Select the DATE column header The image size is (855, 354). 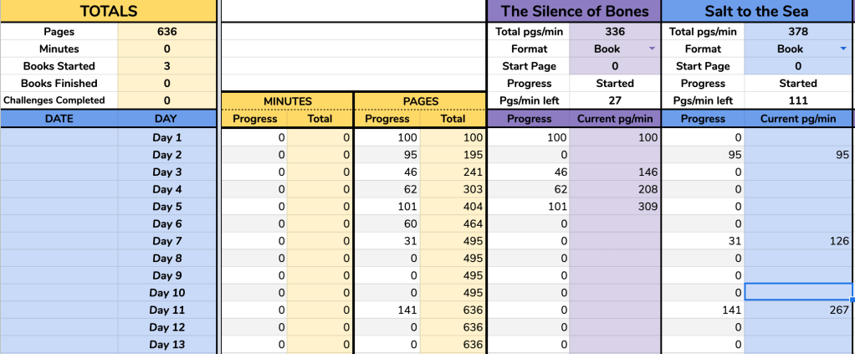click(x=59, y=119)
